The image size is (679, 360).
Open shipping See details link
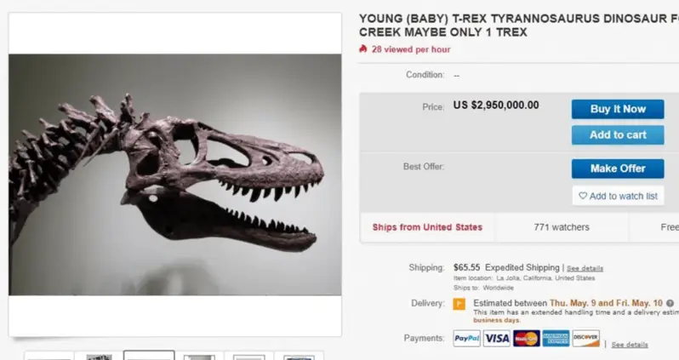point(585,268)
